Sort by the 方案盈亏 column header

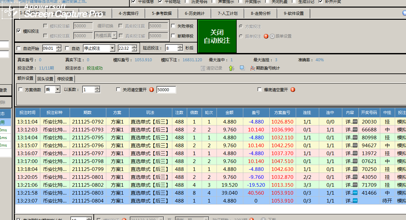[x=282, y=112]
